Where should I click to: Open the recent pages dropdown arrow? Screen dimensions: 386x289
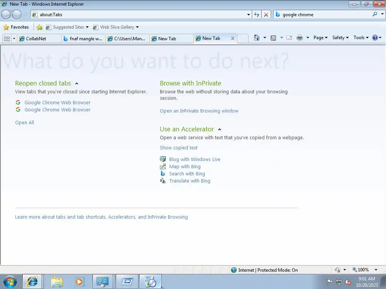[25, 15]
